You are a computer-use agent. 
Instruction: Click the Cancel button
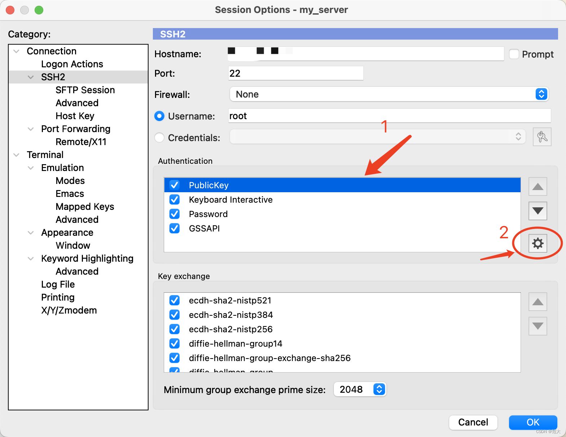(473, 422)
